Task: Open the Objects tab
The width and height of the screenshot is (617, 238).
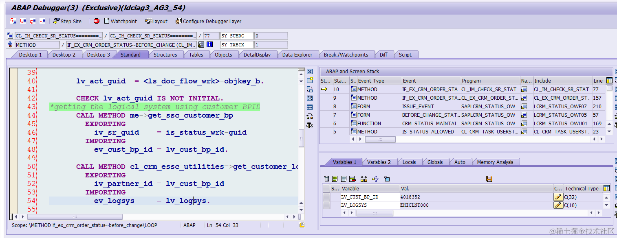Action: 223,55
